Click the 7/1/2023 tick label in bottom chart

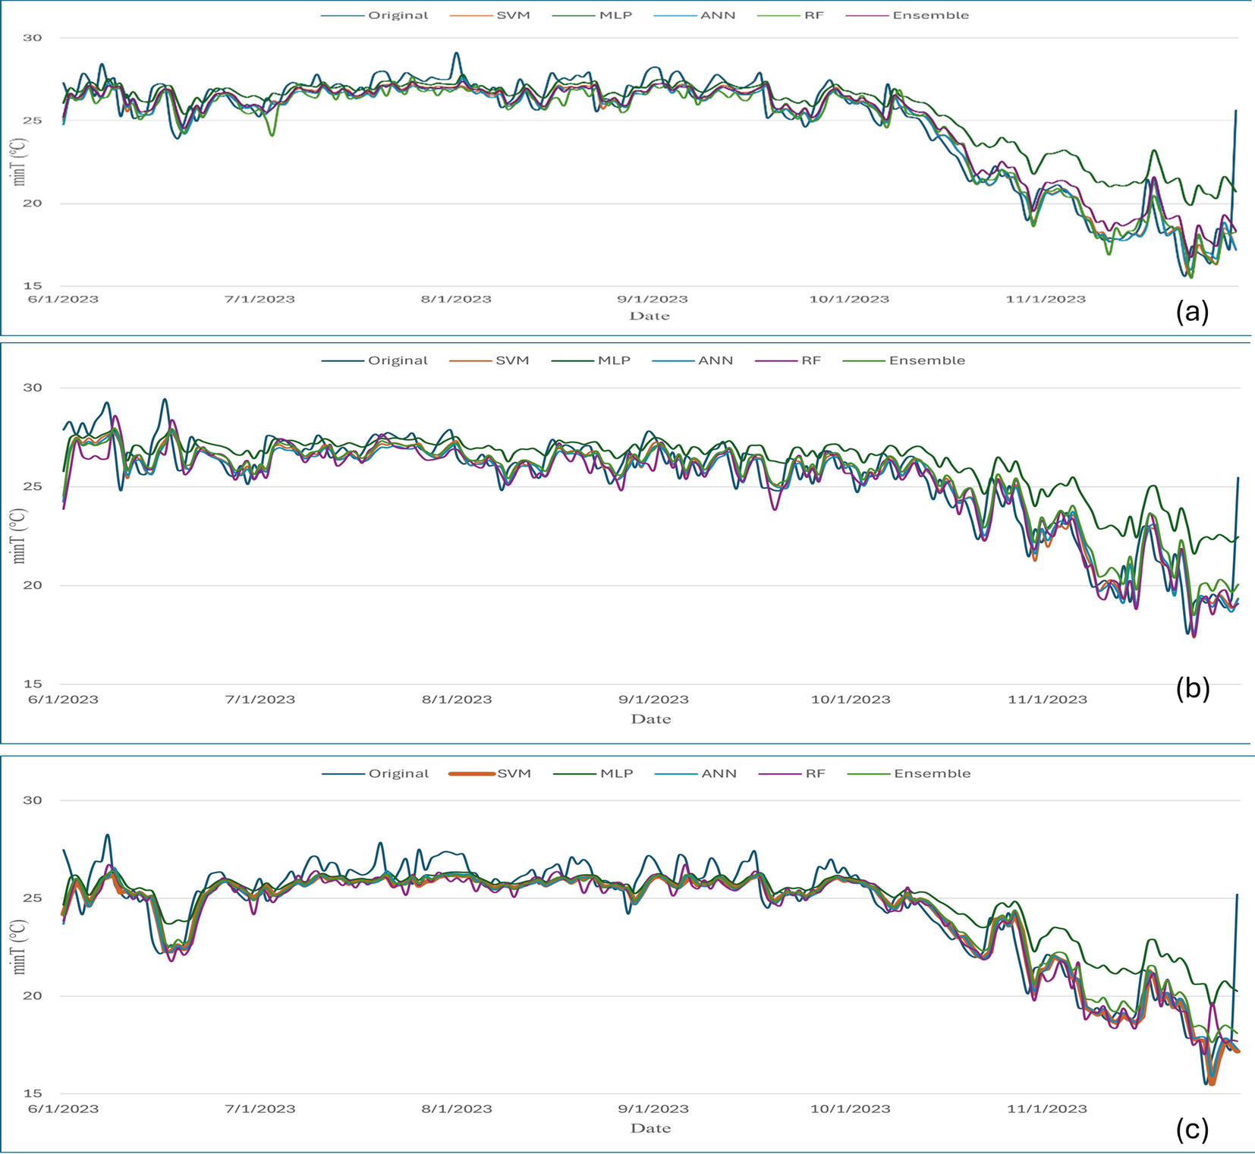259,1108
